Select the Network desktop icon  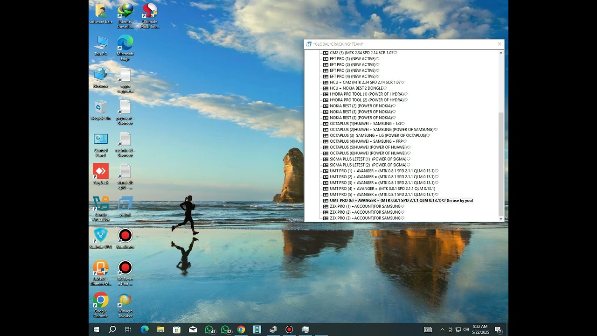(101, 78)
